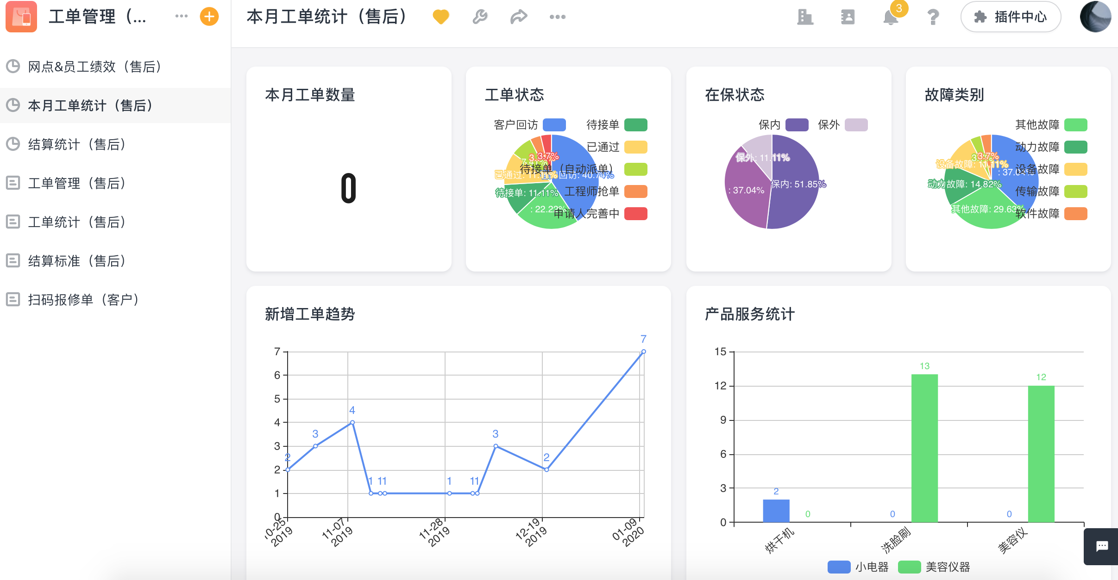Toggle 设备故障 legend swatch
Screen dimensions: 1118x580
(x=1076, y=169)
